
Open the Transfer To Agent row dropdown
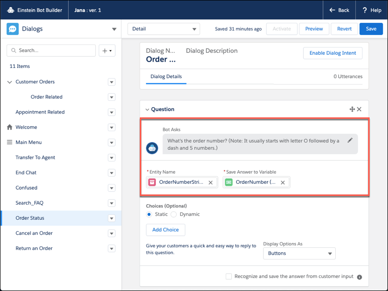pos(112,158)
